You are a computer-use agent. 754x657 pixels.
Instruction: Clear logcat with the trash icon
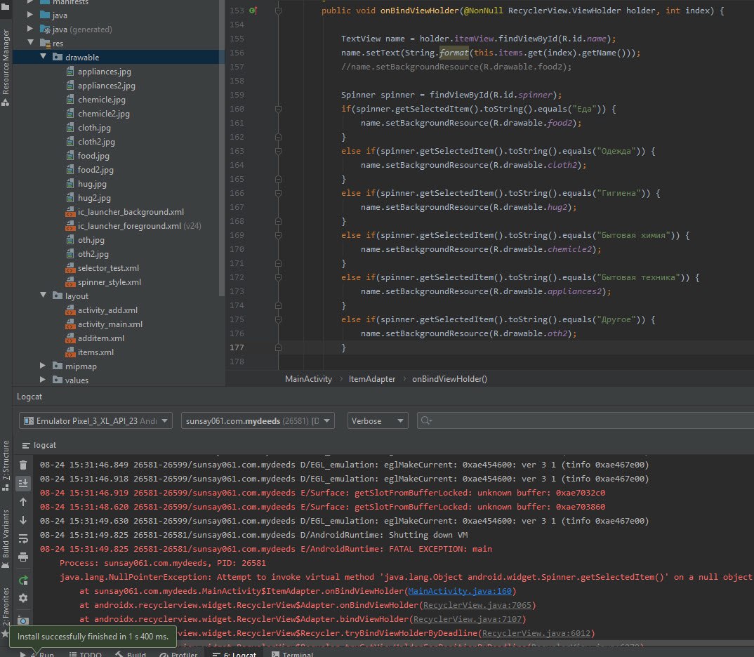pos(23,465)
